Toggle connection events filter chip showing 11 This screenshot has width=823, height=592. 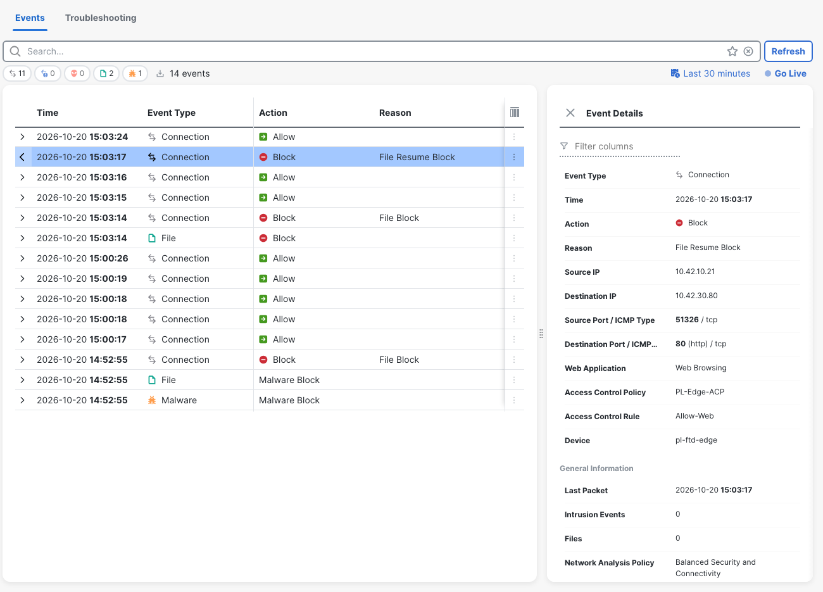[x=17, y=73]
